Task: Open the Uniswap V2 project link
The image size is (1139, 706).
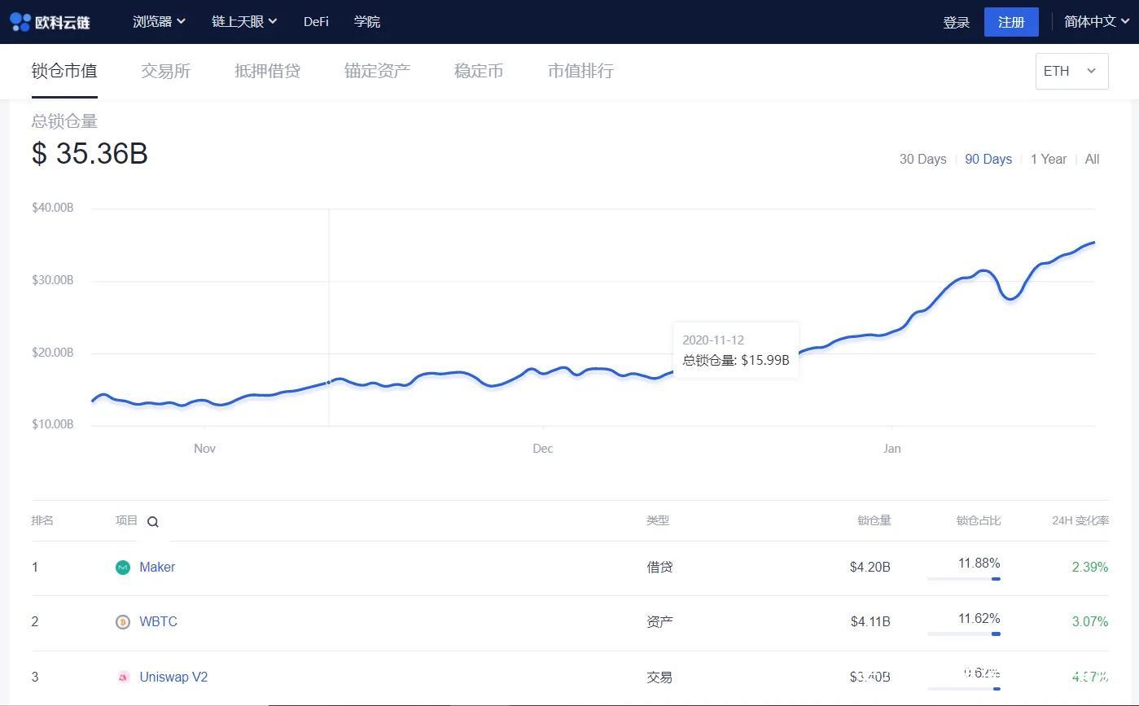Action: pyautogui.click(x=173, y=677)
